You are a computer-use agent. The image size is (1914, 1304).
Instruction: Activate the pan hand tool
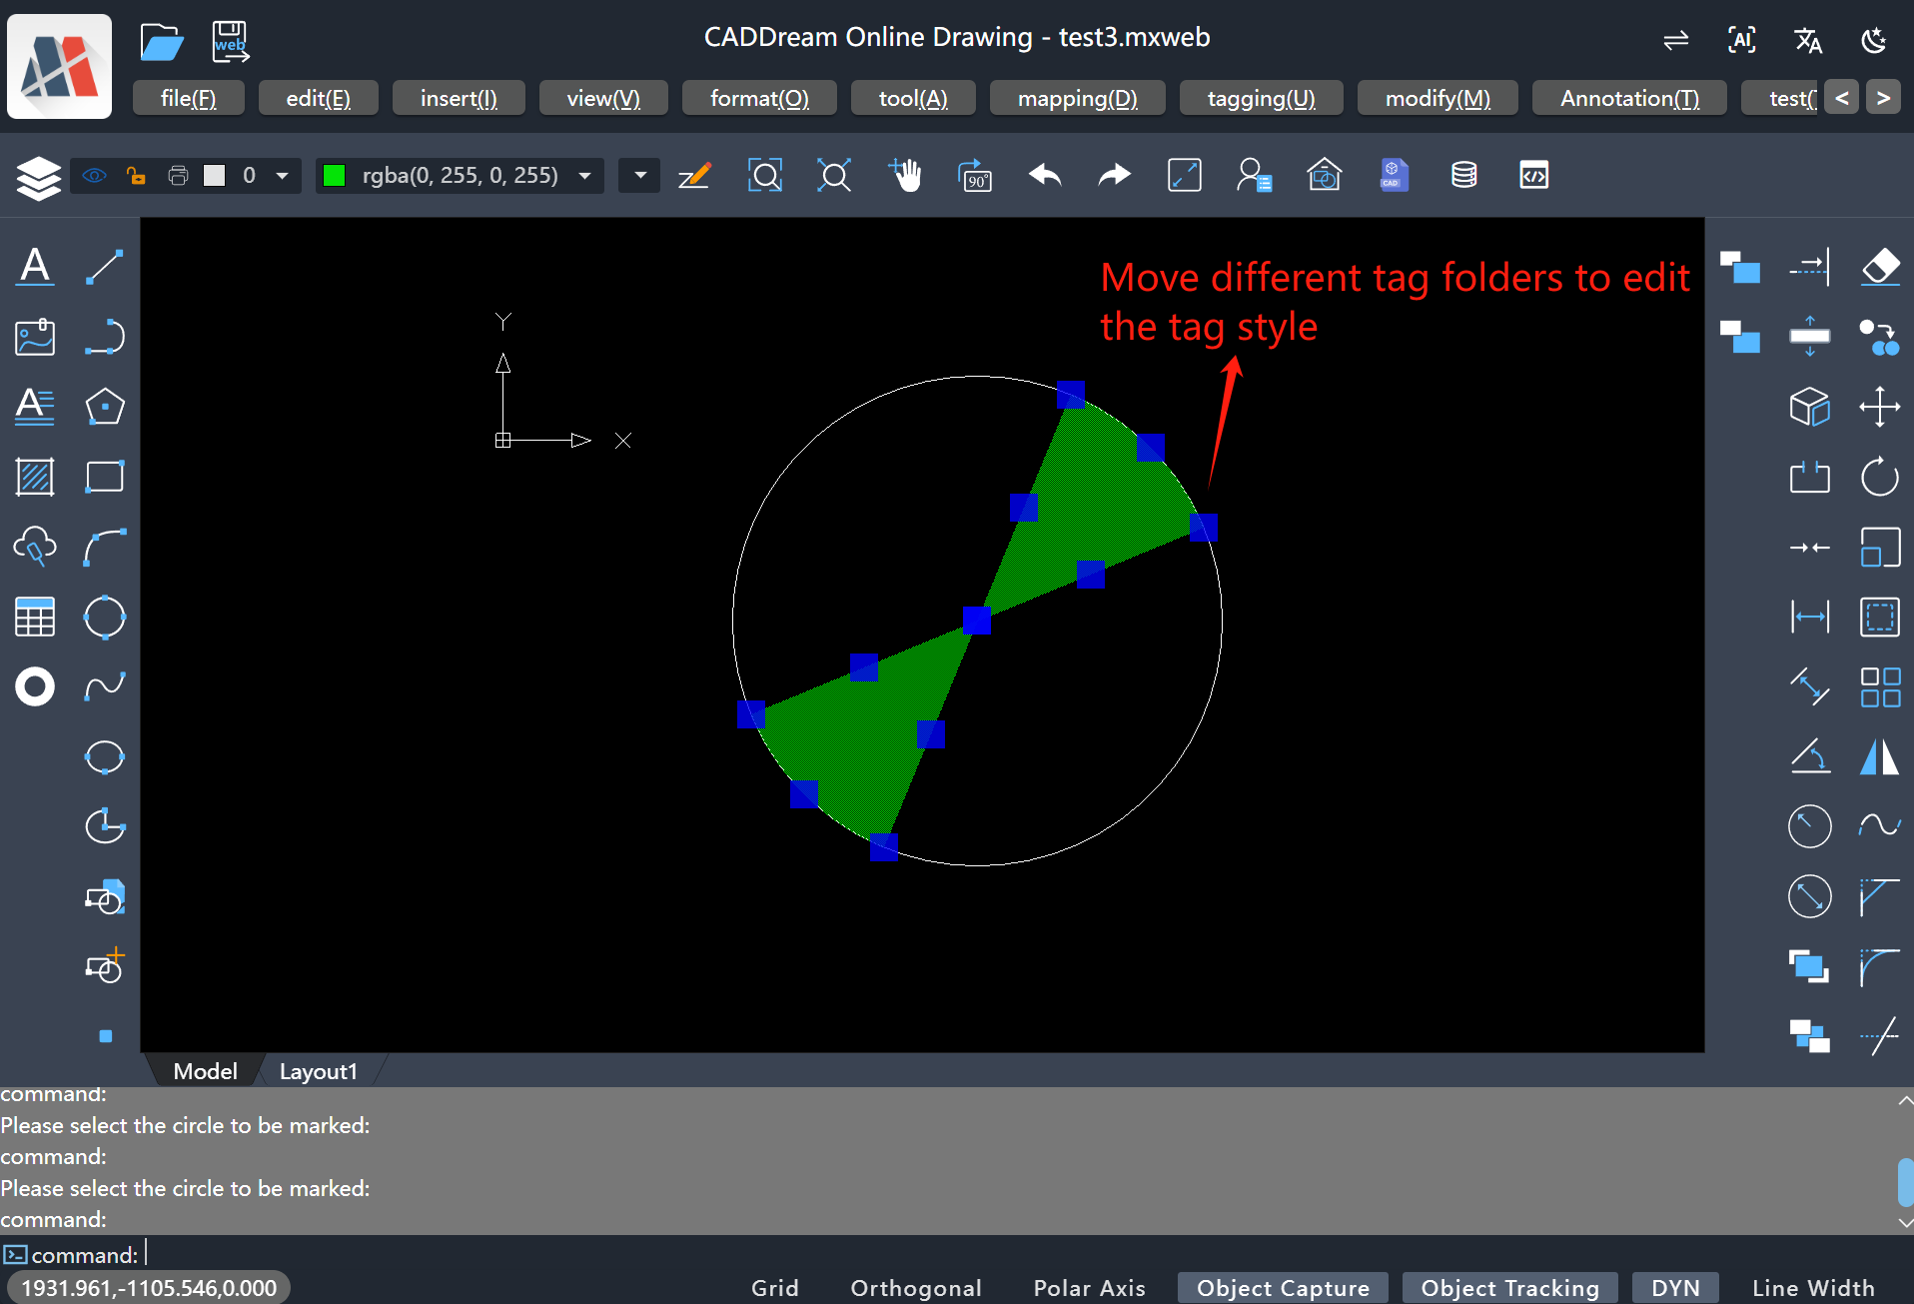905,175
